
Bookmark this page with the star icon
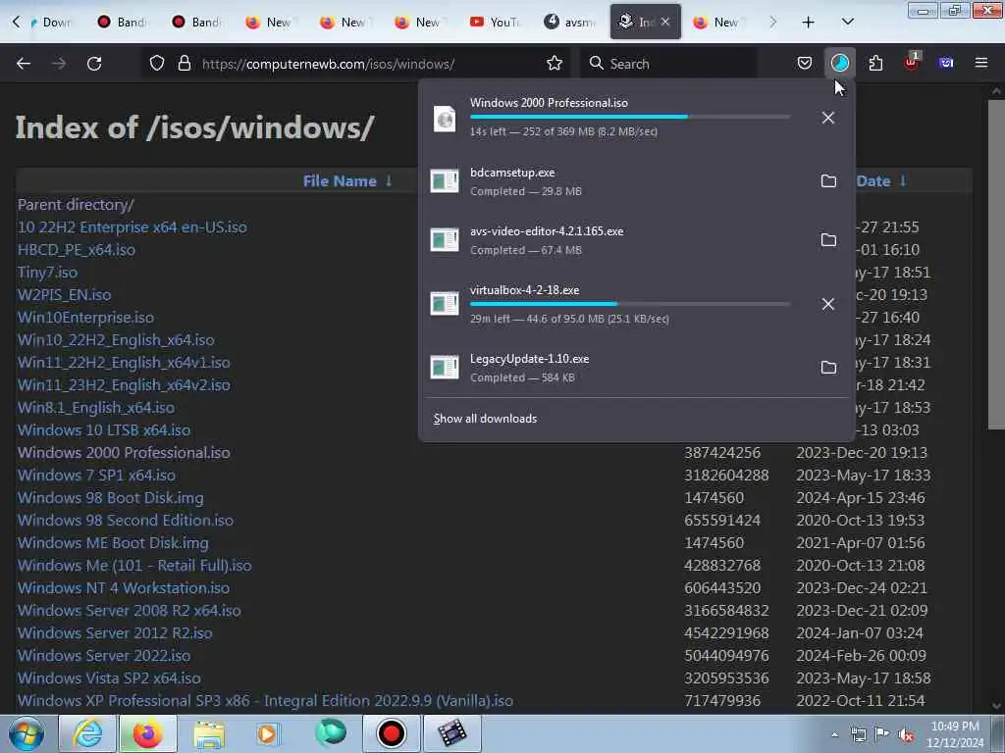coord(555,64)
